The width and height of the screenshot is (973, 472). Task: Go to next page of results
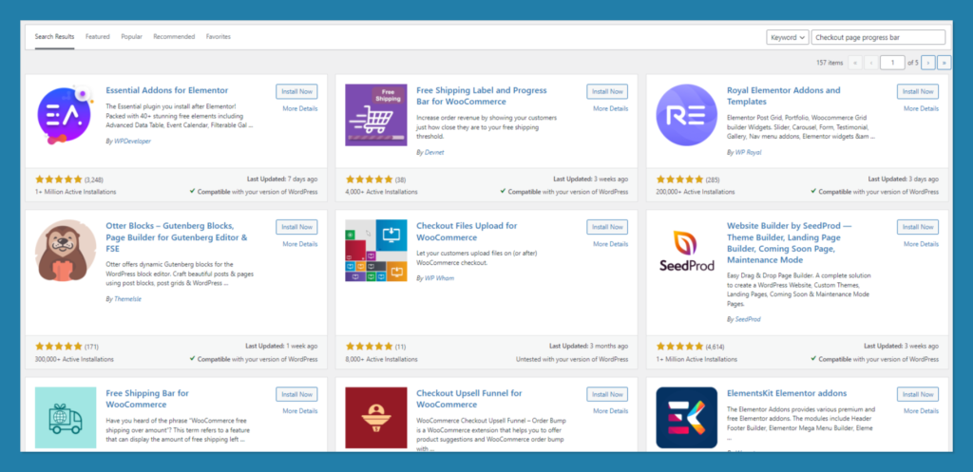click(928, 63)
